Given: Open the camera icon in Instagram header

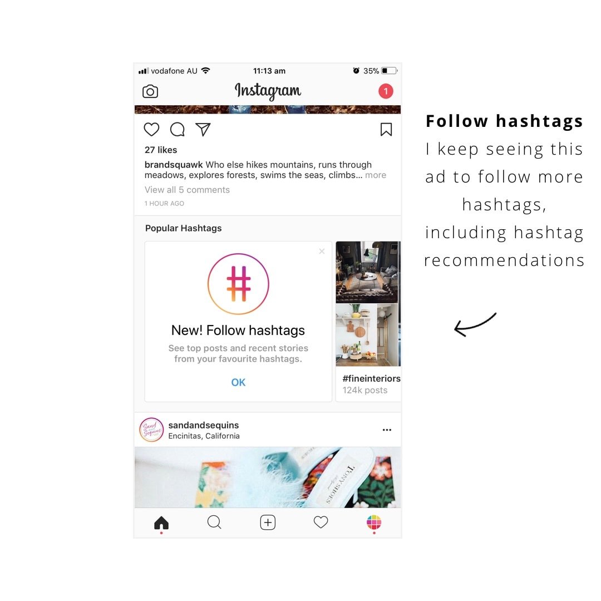Looking at the screenshot, I should 150,91.
